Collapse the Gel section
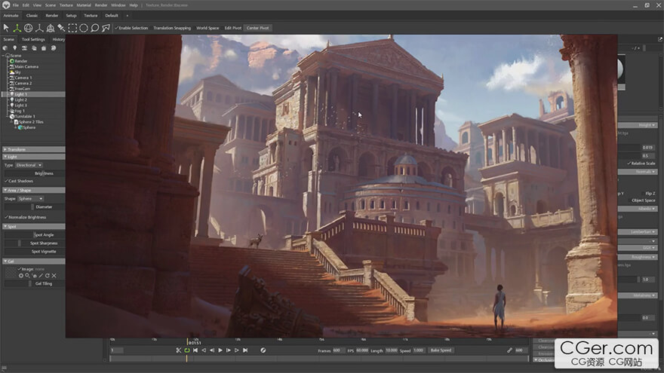 [33, 261]
